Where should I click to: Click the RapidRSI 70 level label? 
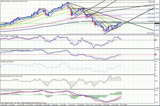156,65
